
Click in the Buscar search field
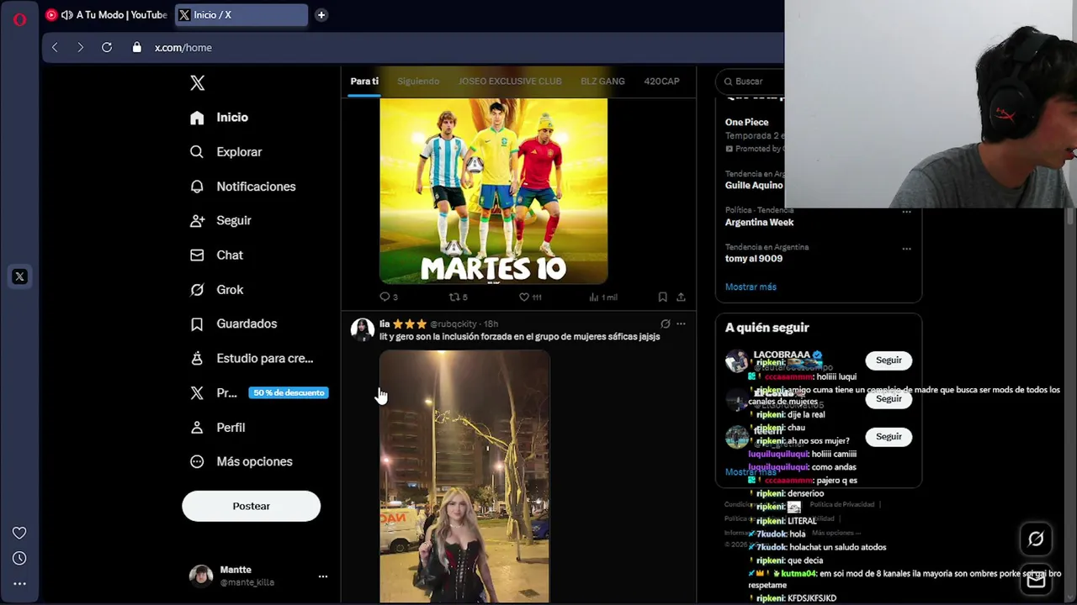[x=751, y=82]
